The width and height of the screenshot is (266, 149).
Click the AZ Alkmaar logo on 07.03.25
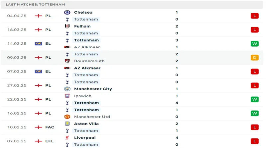tap(67, 68)
